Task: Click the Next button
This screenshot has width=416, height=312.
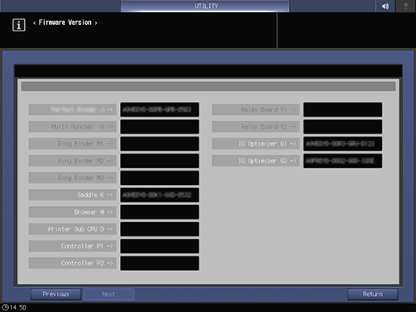Action: (x=109, y=294)
